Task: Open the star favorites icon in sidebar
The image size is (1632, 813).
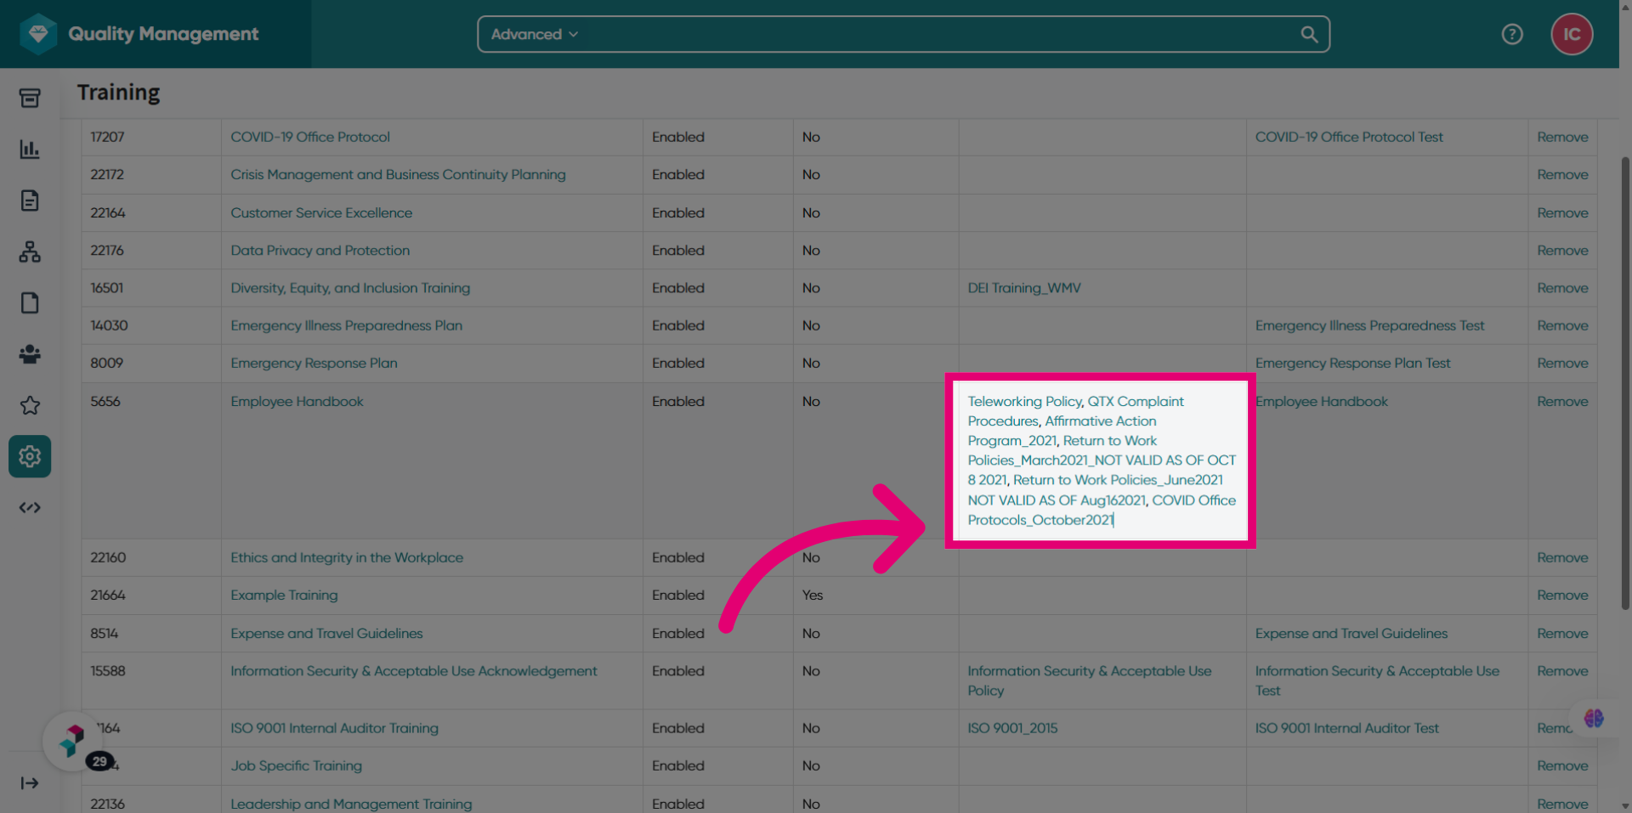Action: click(x=30, y=405)
